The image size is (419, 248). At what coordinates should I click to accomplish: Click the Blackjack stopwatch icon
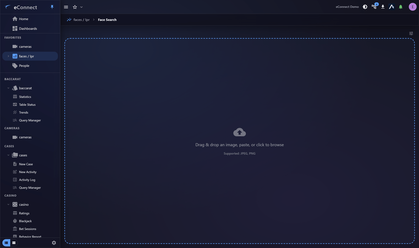pyautogui.click(x=15, y=221)
